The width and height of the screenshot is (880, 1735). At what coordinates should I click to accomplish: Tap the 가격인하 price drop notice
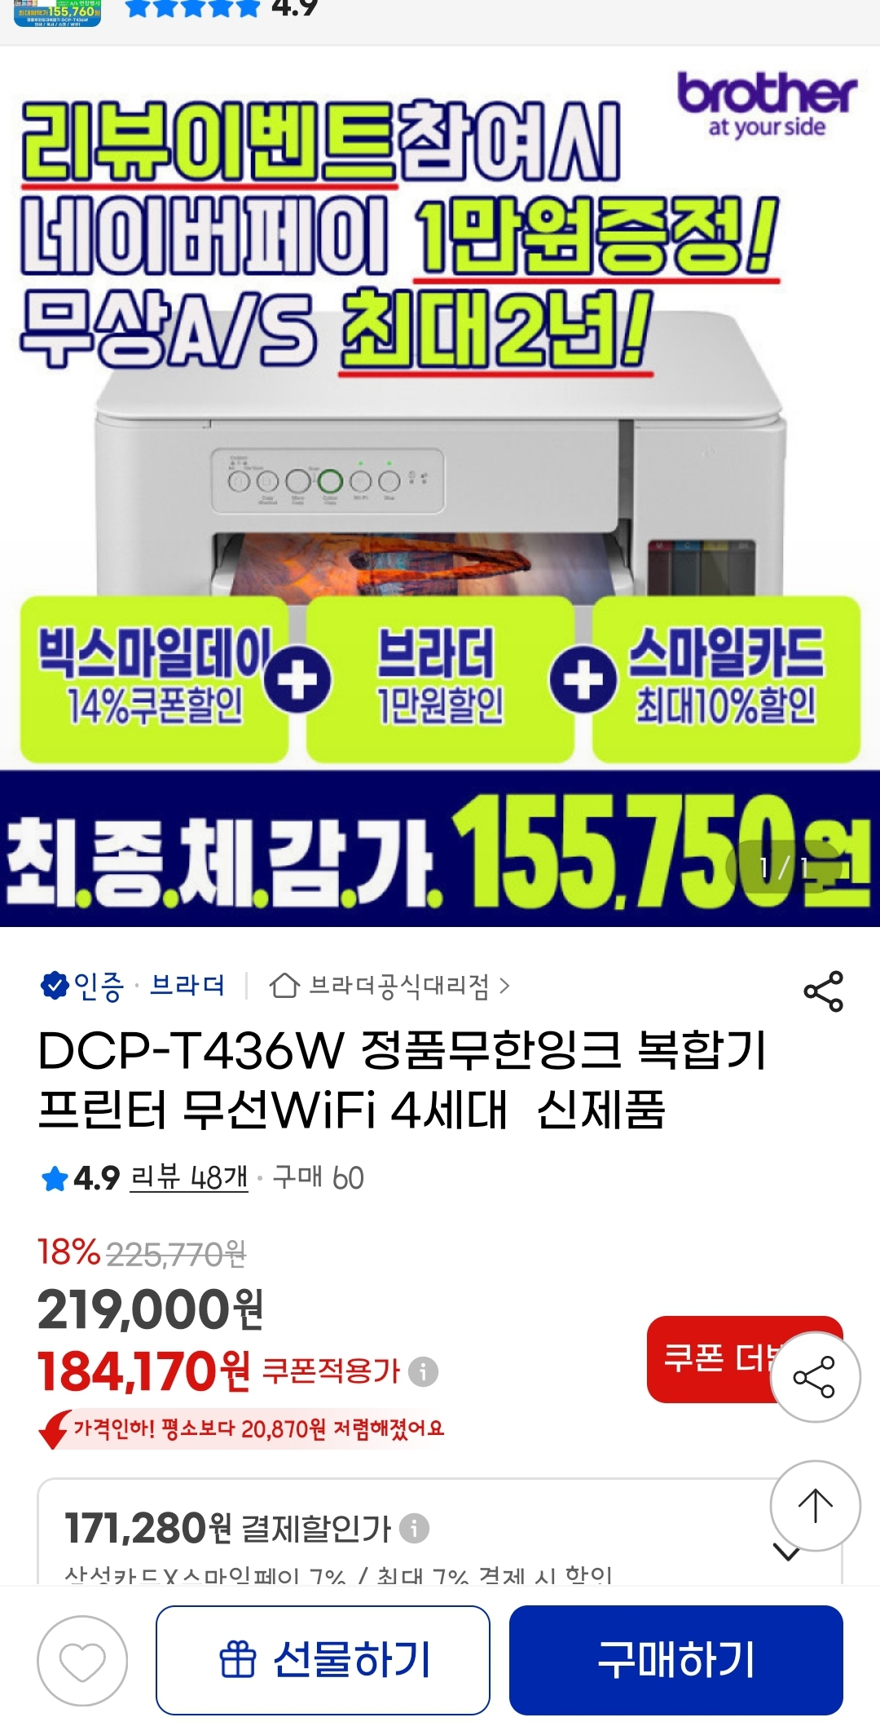pyautogui.click(x=243, y=1429)
